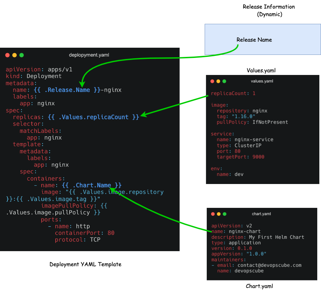Click the green dot on chart.yaml window
This screenshot has width=321, height=291.
pyautogui.click(x=224, y=214)
